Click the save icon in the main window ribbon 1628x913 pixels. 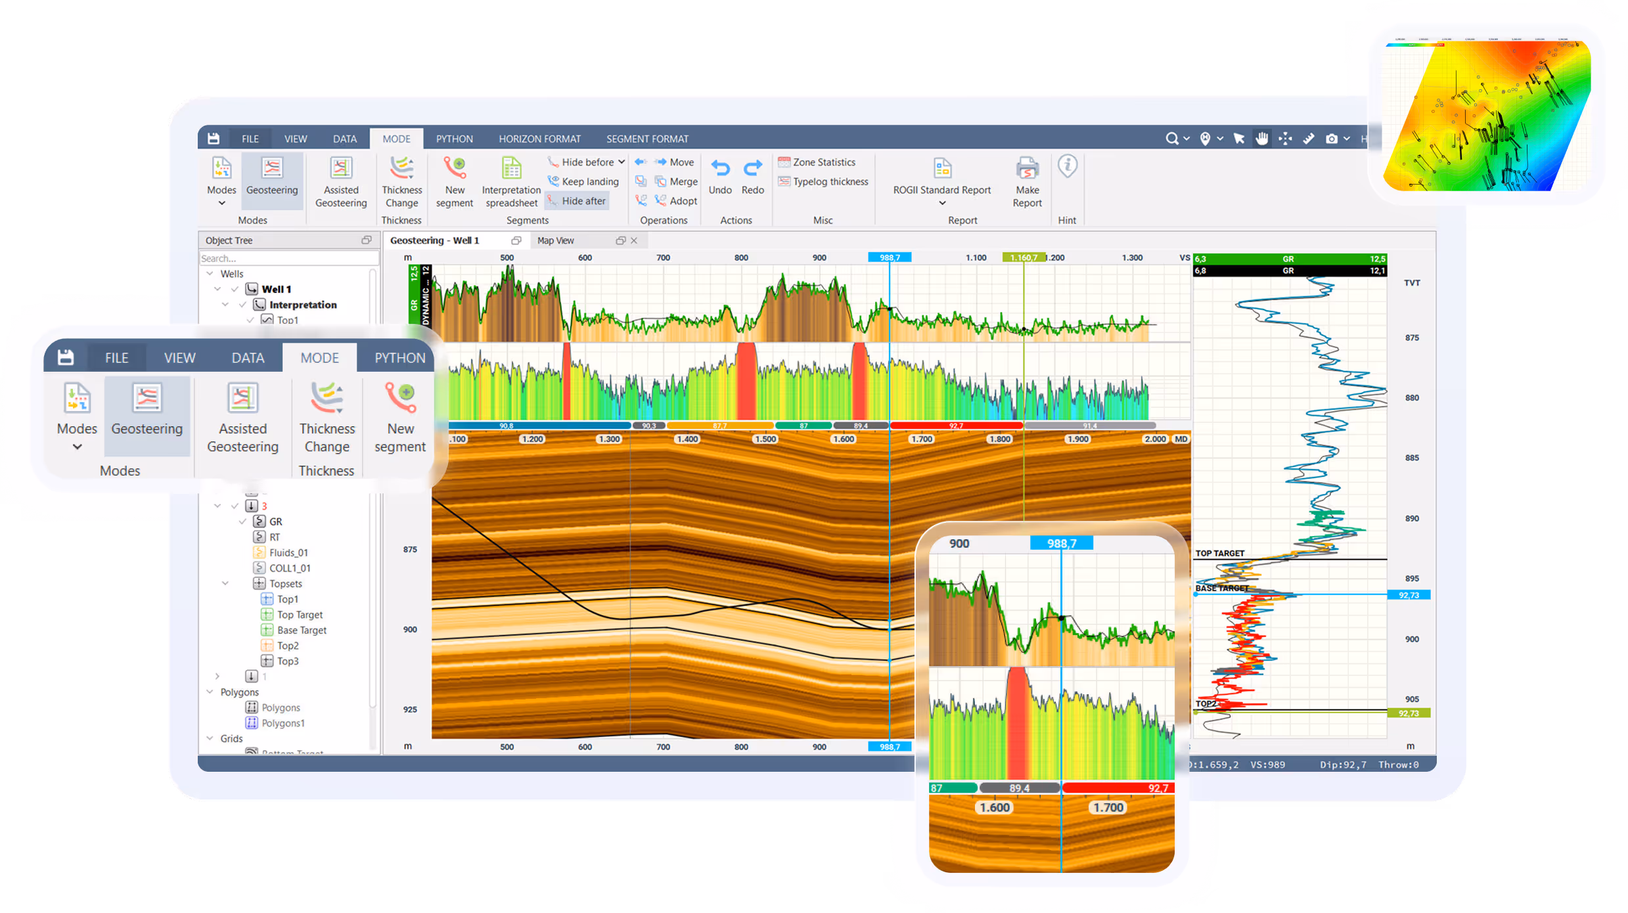click(x=214, y=139)
